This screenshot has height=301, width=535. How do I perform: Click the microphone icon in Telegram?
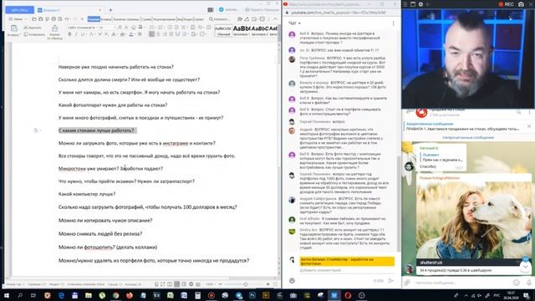click(x=529, y=283)
